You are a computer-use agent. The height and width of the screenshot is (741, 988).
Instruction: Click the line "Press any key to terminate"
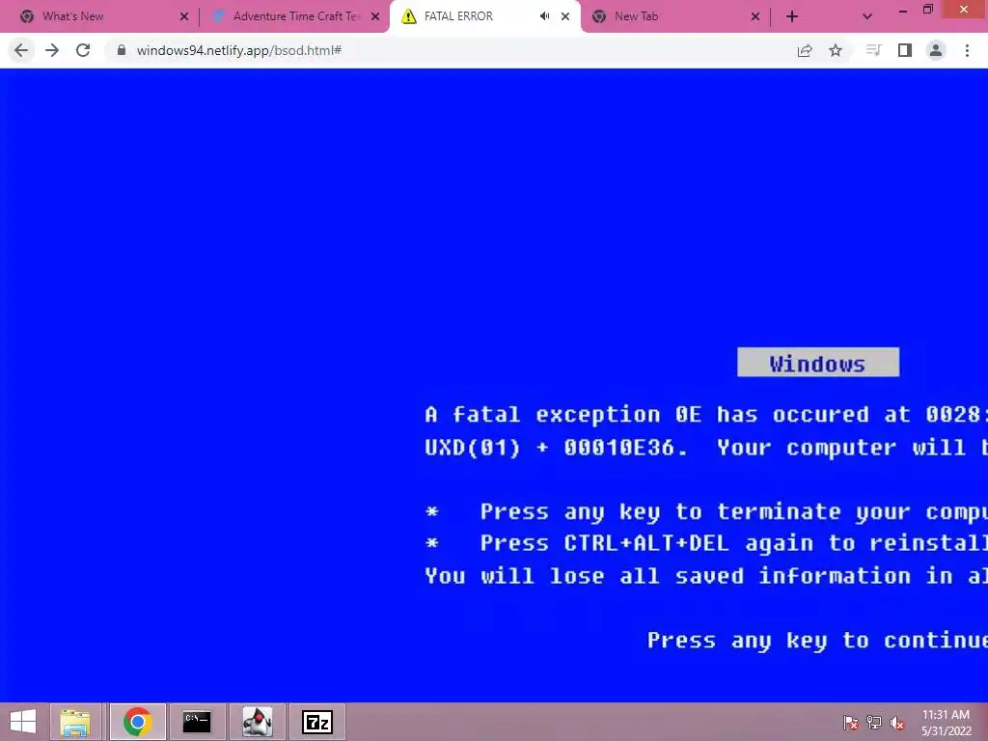660,511
